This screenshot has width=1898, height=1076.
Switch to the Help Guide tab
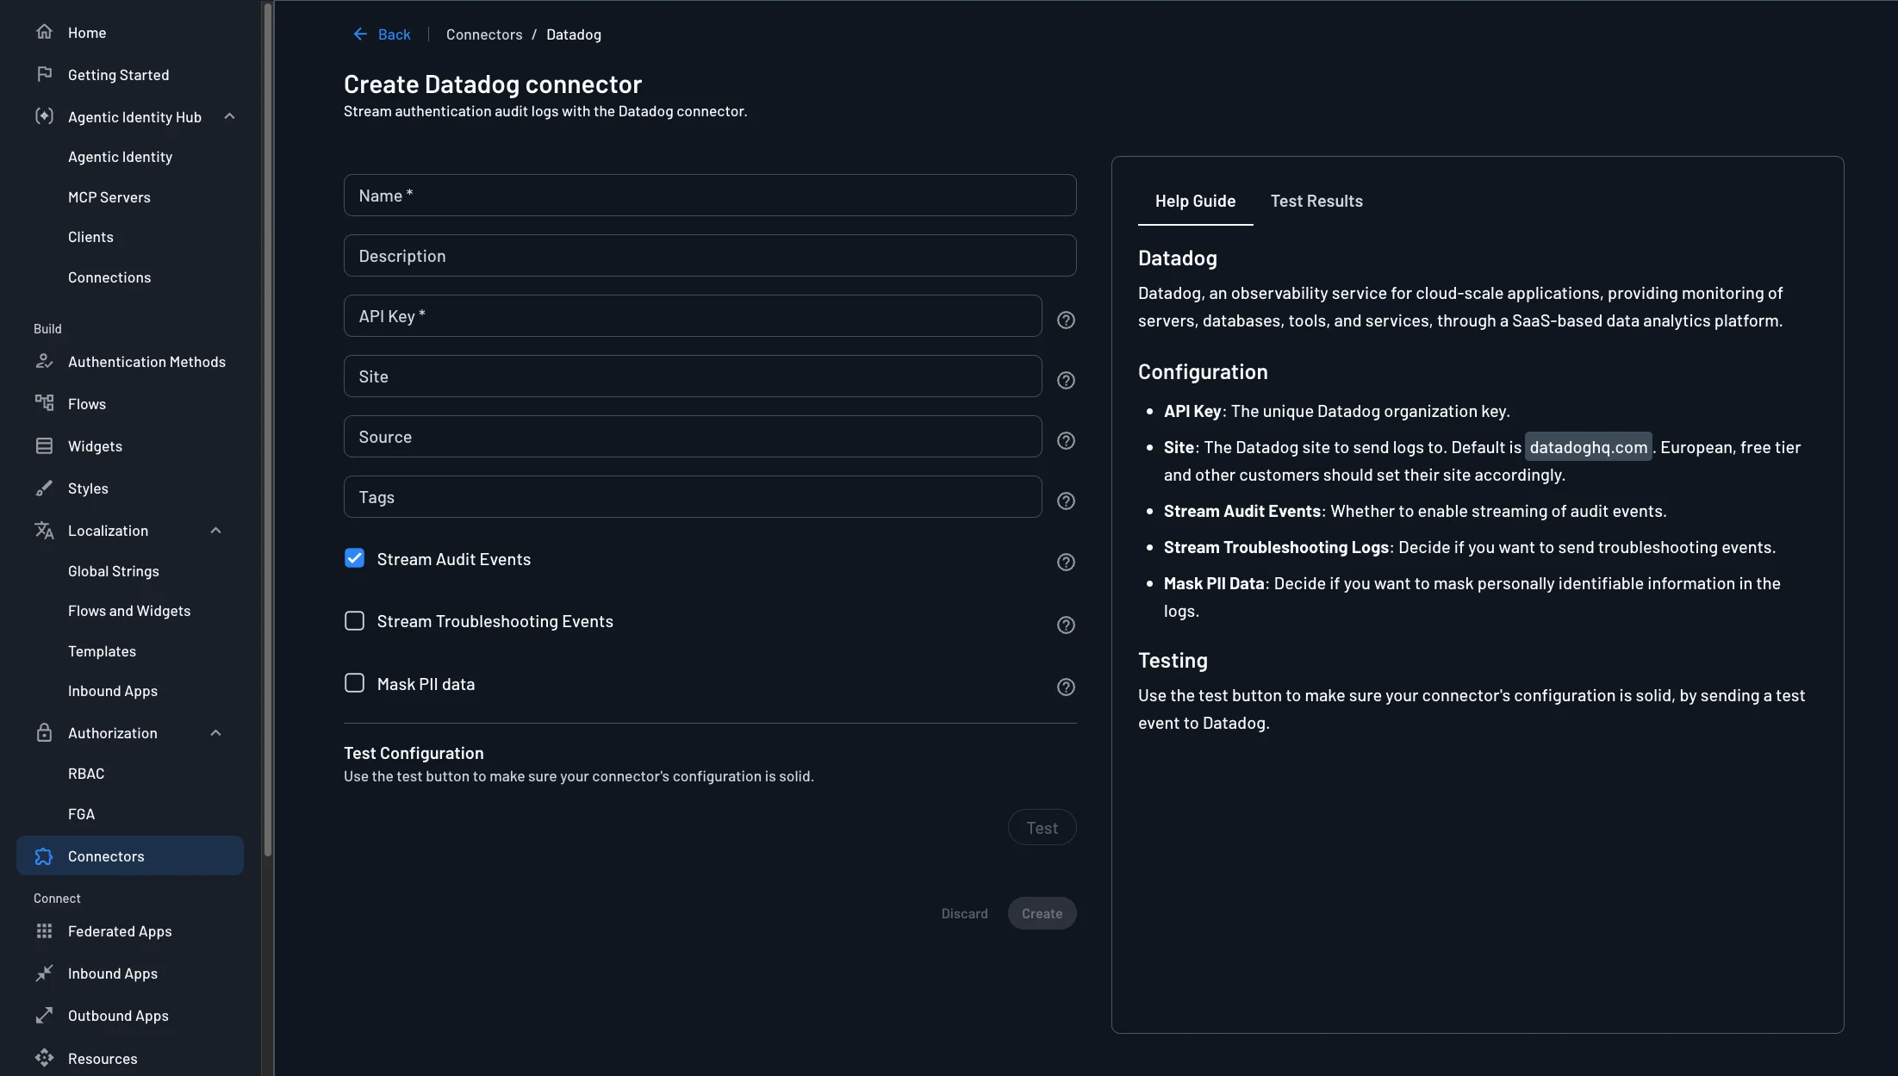coord(1195,201)
